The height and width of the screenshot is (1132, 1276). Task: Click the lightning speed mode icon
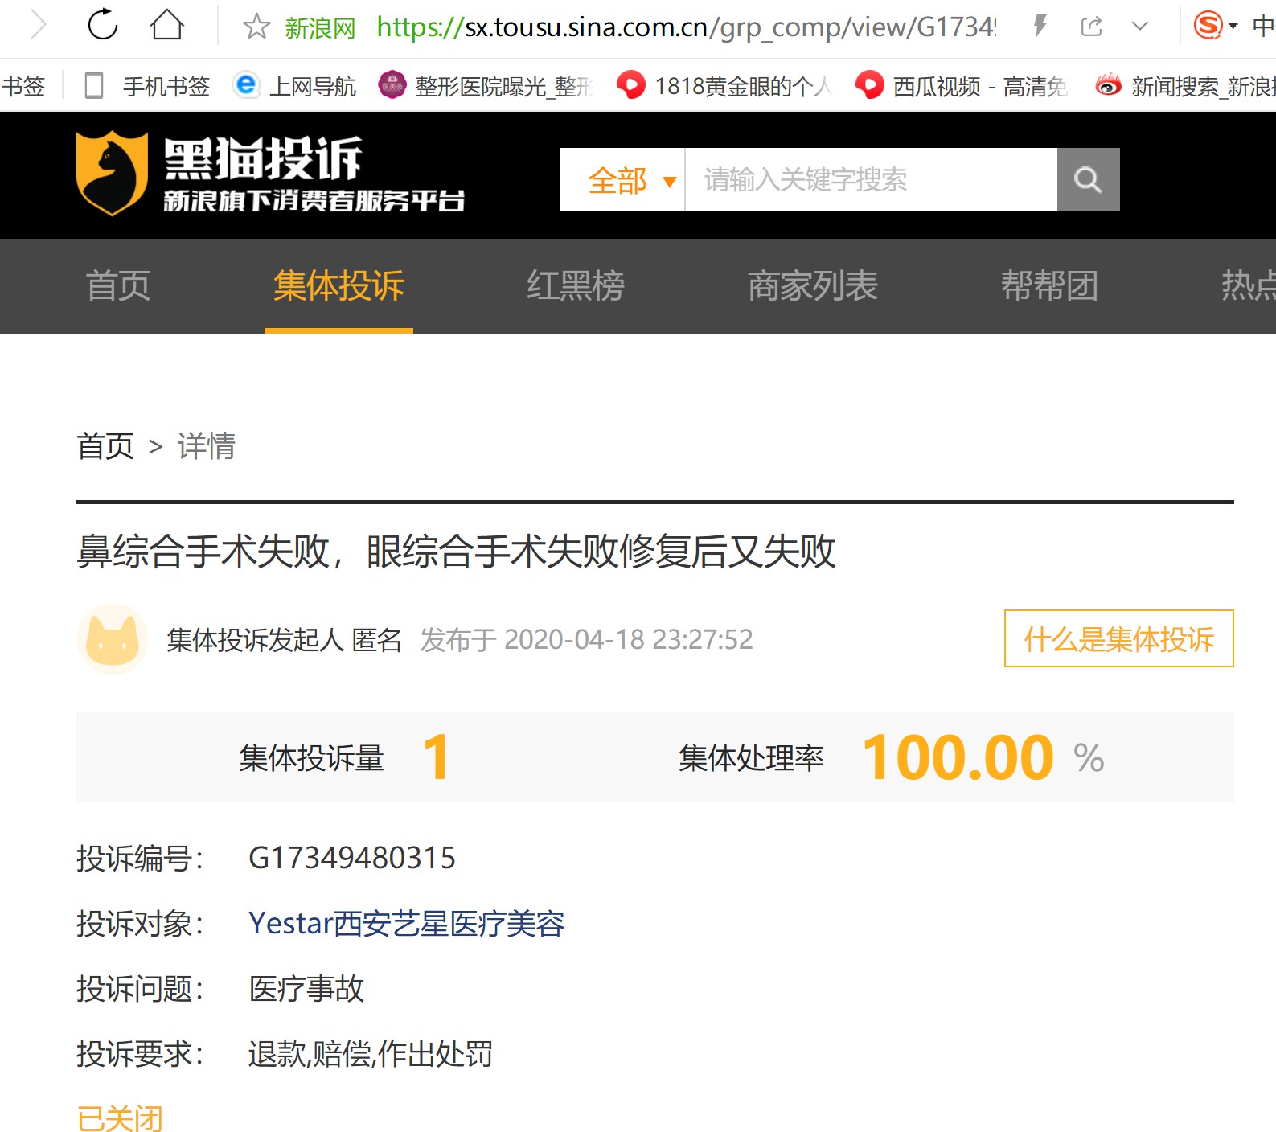click(1040, 26)
